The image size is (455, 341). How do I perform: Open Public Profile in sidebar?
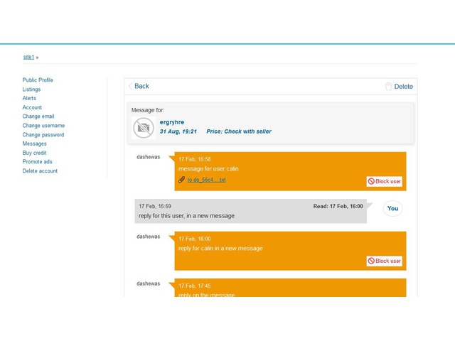(38, 80)
